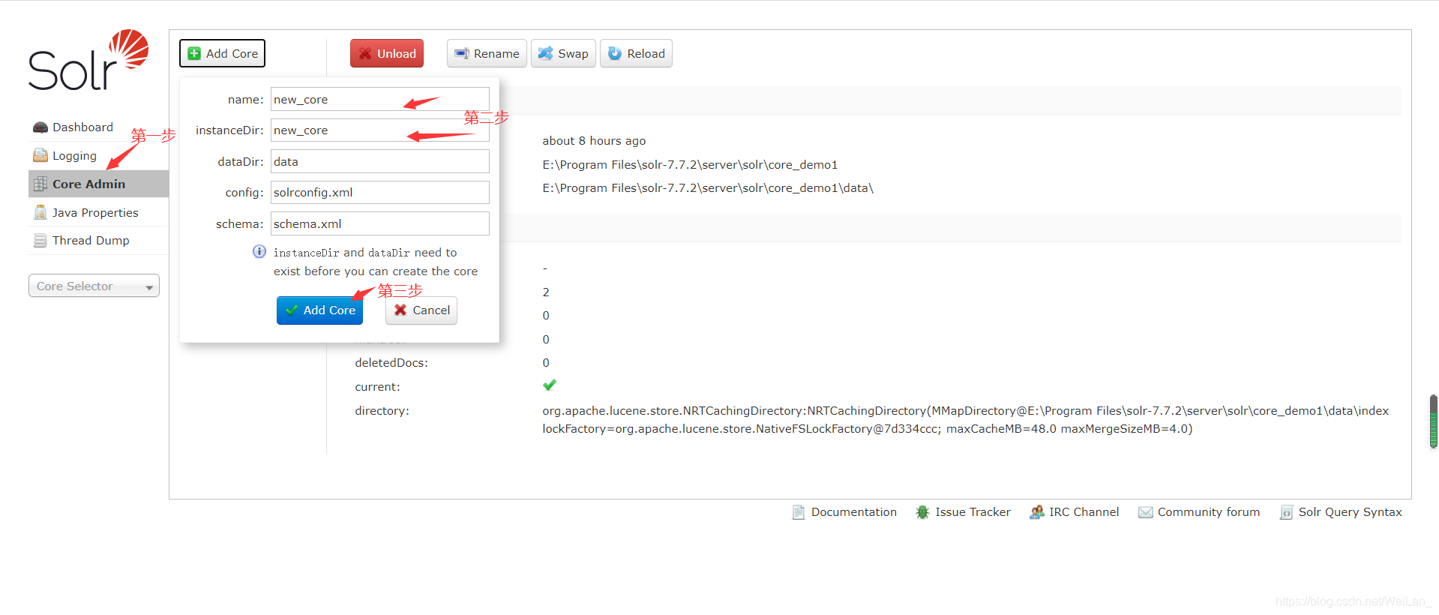Click the red X icon on Unload
This screenshot has width=1439, height=615.
point(365,53)
